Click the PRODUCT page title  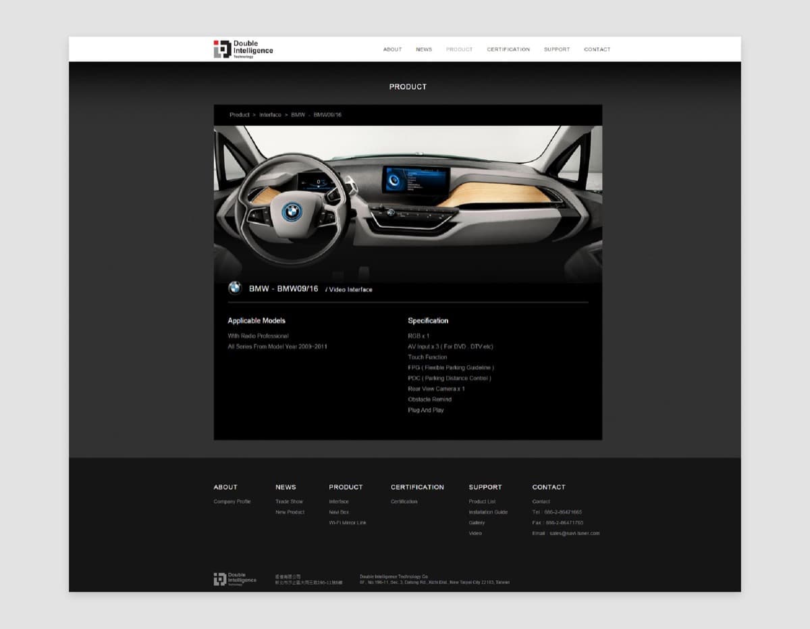(408, 87)
